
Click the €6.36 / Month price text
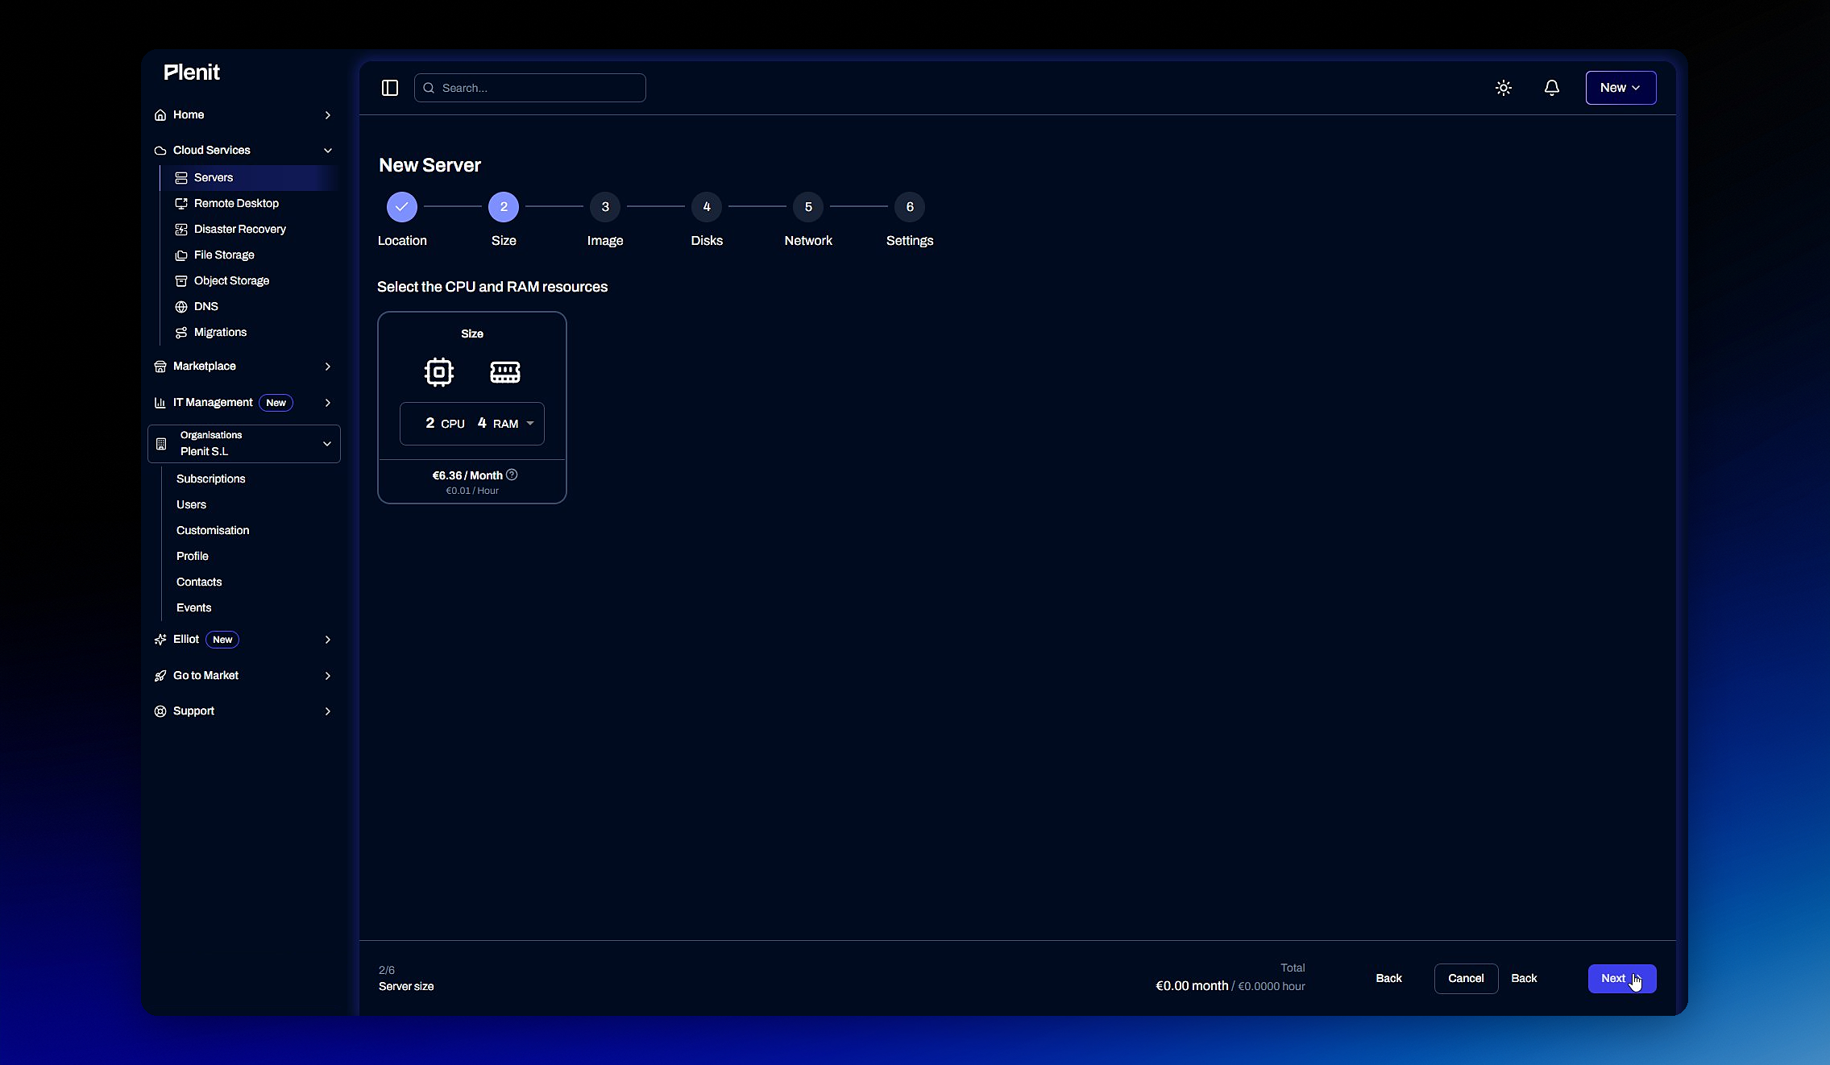[467, 476]
